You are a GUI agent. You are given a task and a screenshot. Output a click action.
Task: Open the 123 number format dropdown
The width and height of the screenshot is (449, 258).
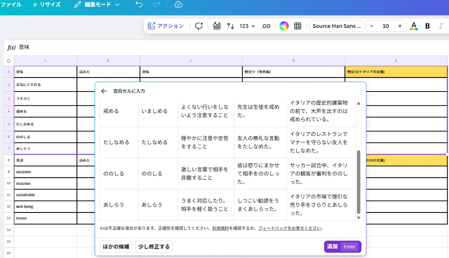point(247,26)
